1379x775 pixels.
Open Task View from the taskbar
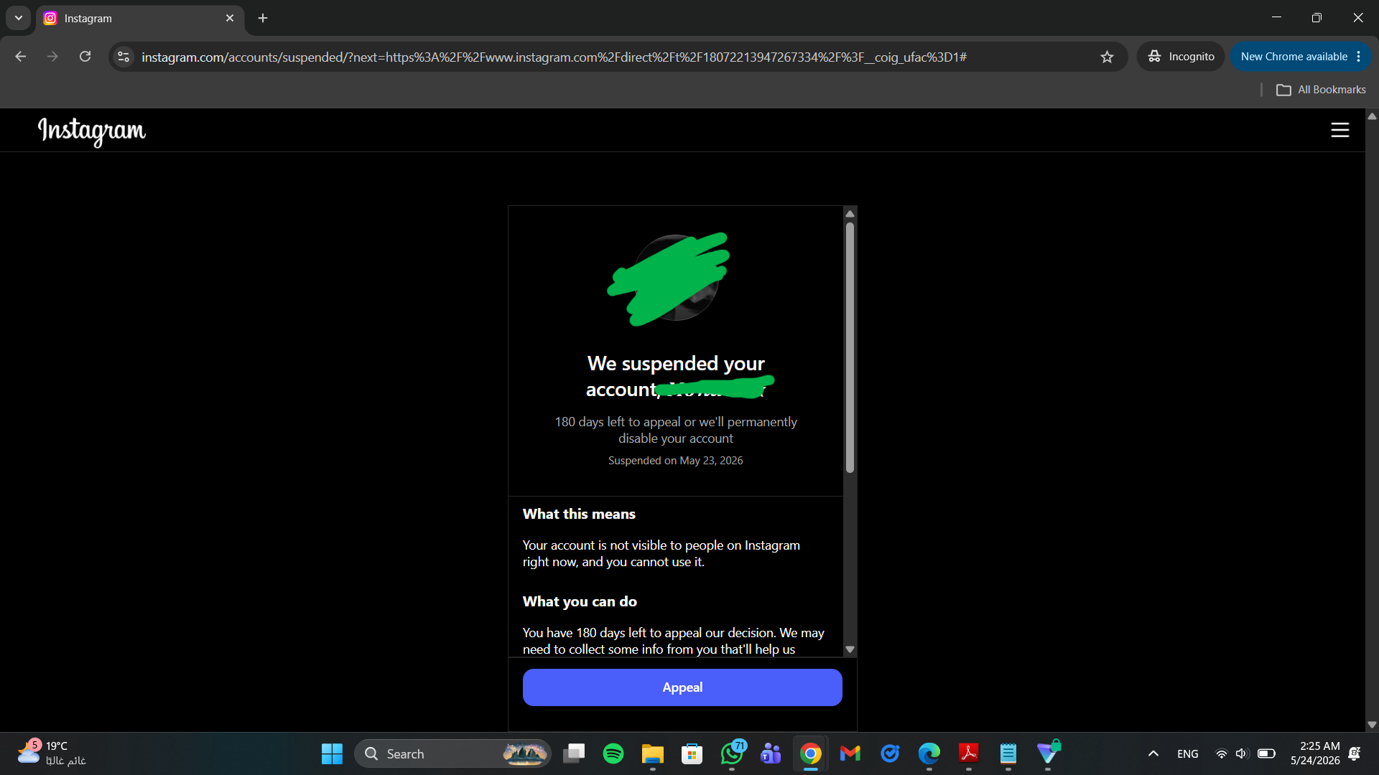tap(574, 753)
